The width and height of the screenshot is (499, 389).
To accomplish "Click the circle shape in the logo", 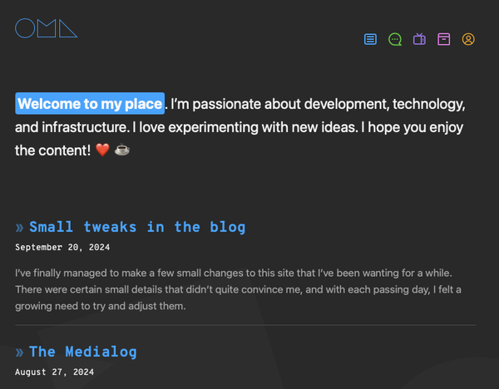I will [25, 28].
